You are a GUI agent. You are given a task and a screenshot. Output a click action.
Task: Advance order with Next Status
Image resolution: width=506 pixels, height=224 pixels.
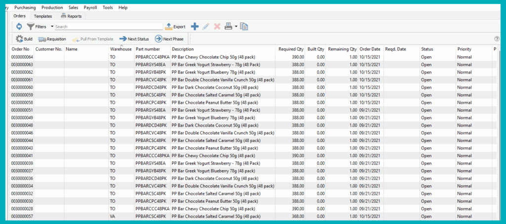click(134, 39)
